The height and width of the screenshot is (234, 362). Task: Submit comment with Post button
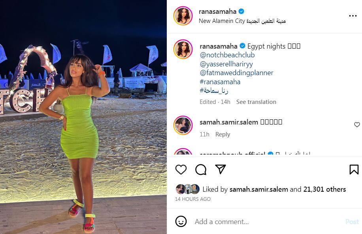click(x=352, y=222)
